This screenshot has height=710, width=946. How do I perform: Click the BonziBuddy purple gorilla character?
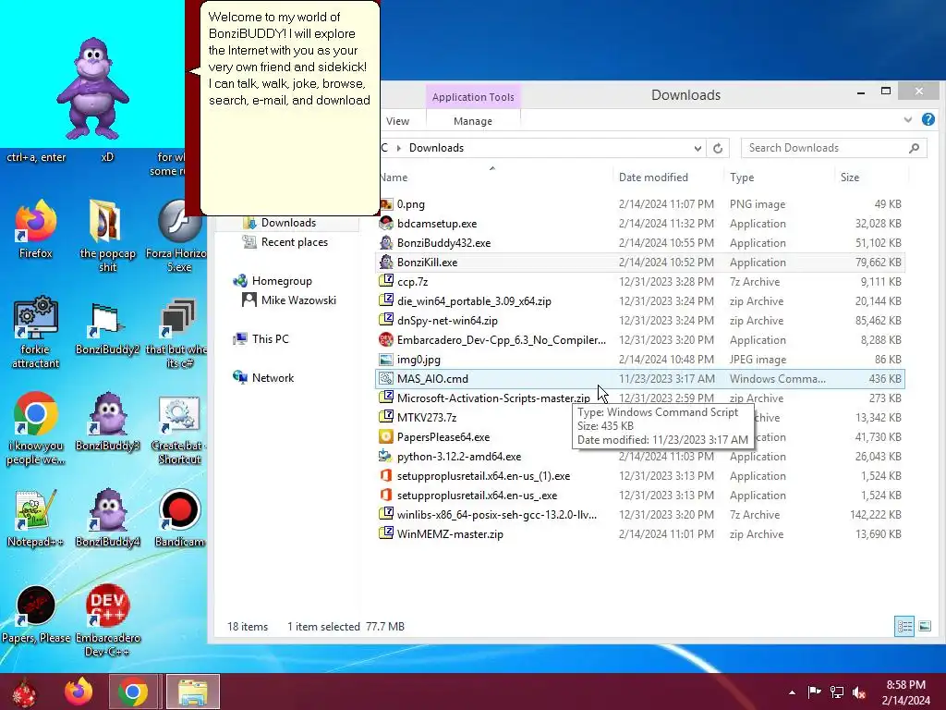pyautogui.click(x=92, y=88)
